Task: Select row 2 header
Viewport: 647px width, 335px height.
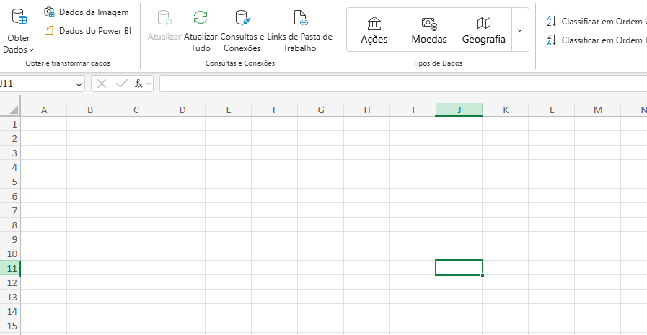Action: (x=10, y=138)
